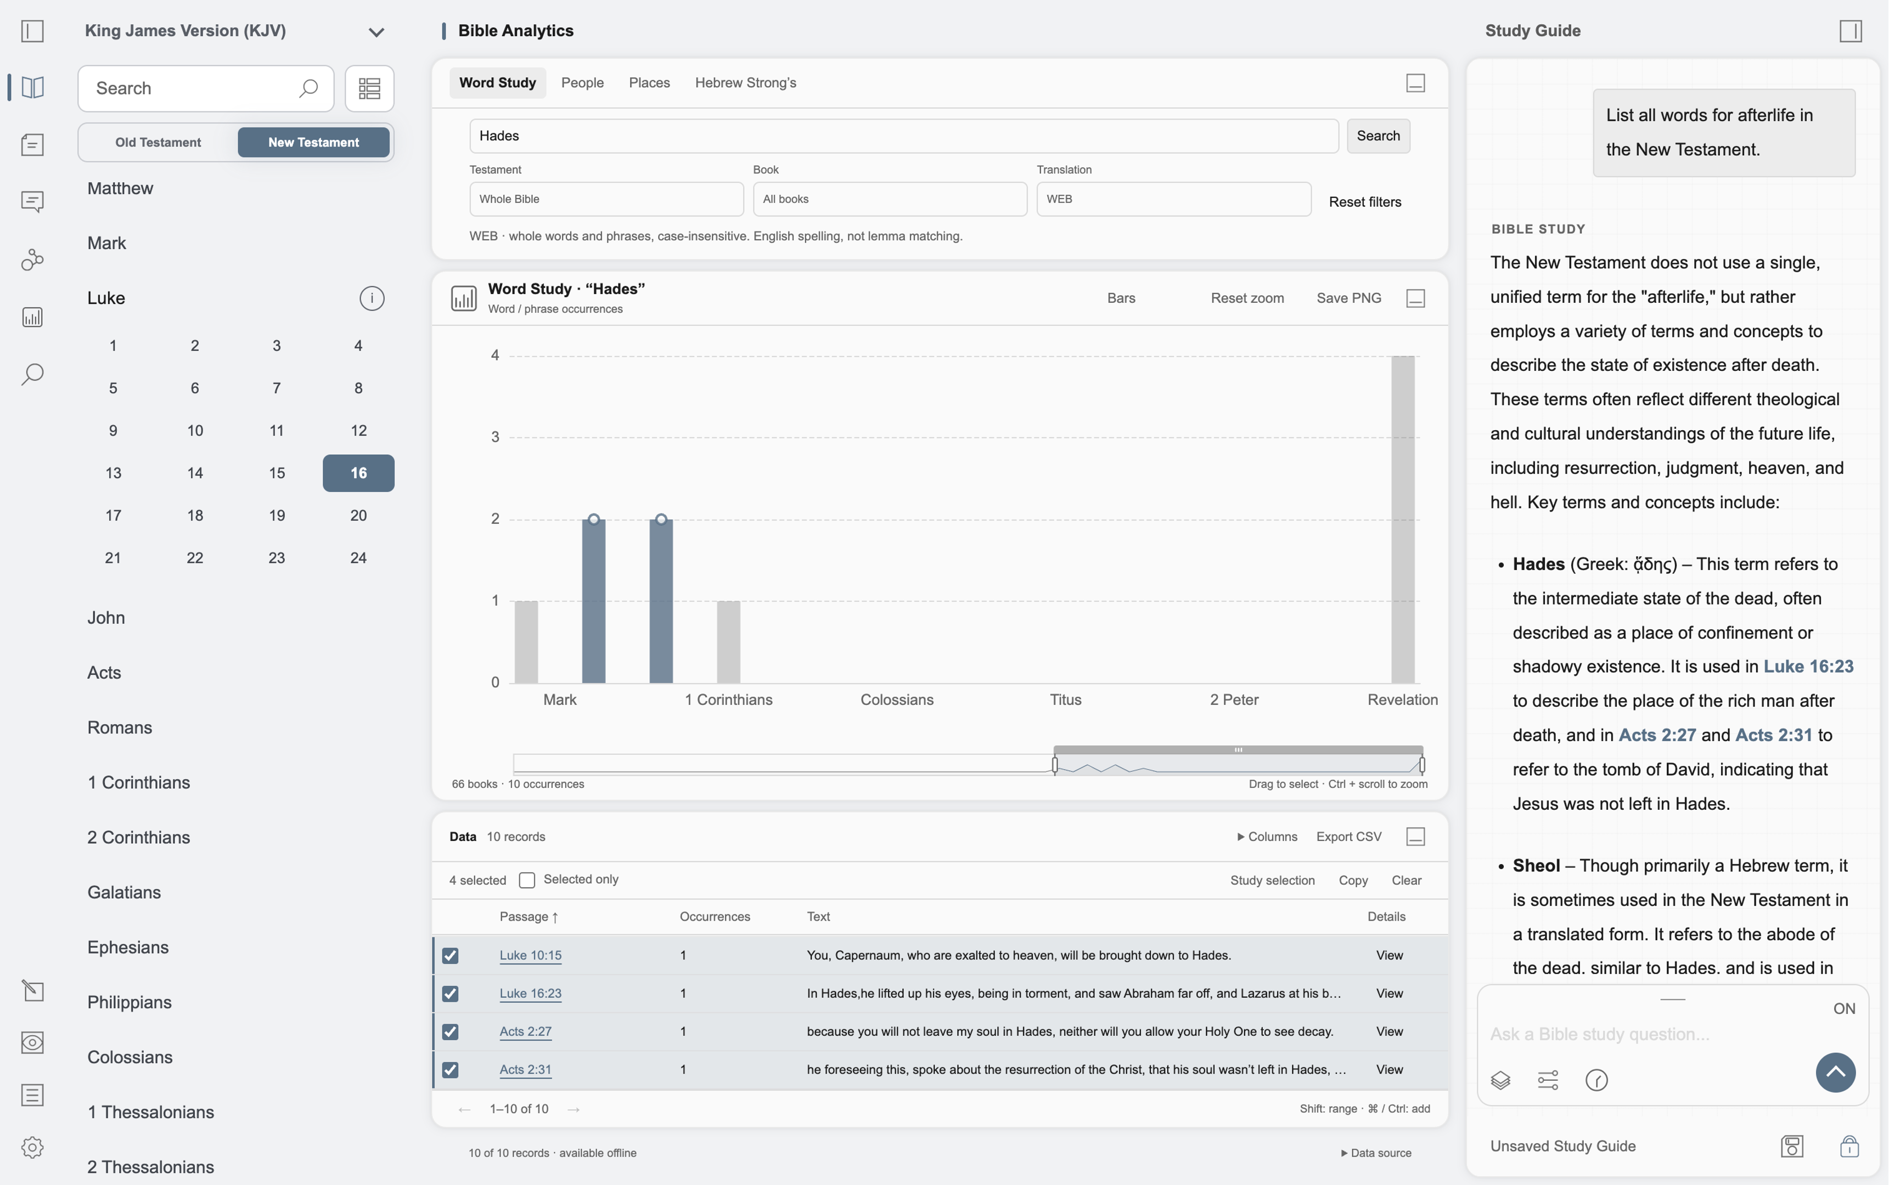Open the Translation WEB dropdown
Screen dimensions: 1889x1185
pos(1173,199)
